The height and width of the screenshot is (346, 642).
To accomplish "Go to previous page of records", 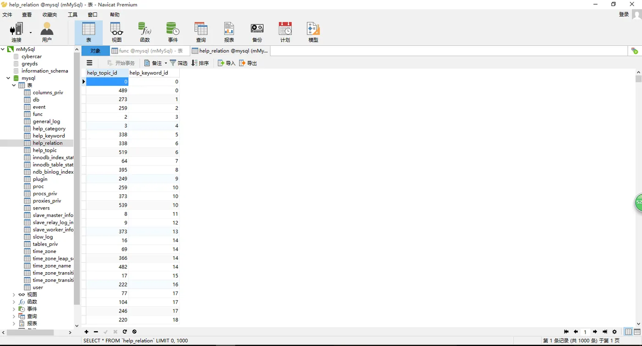I will point(576,332).
